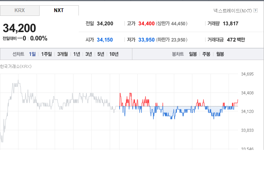The width and height of the screenshot is (264, 185).
Task: Click the current price 34,200 headline
Action: [19, 28]
